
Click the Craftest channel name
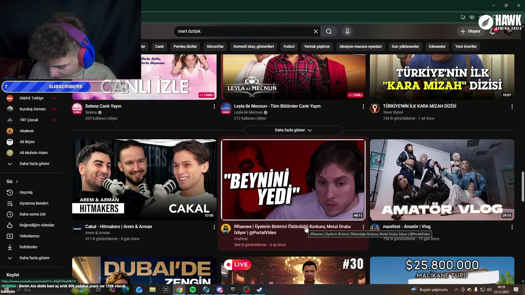(x=241, y=239)
